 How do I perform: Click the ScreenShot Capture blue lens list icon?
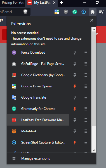(14, 142)
